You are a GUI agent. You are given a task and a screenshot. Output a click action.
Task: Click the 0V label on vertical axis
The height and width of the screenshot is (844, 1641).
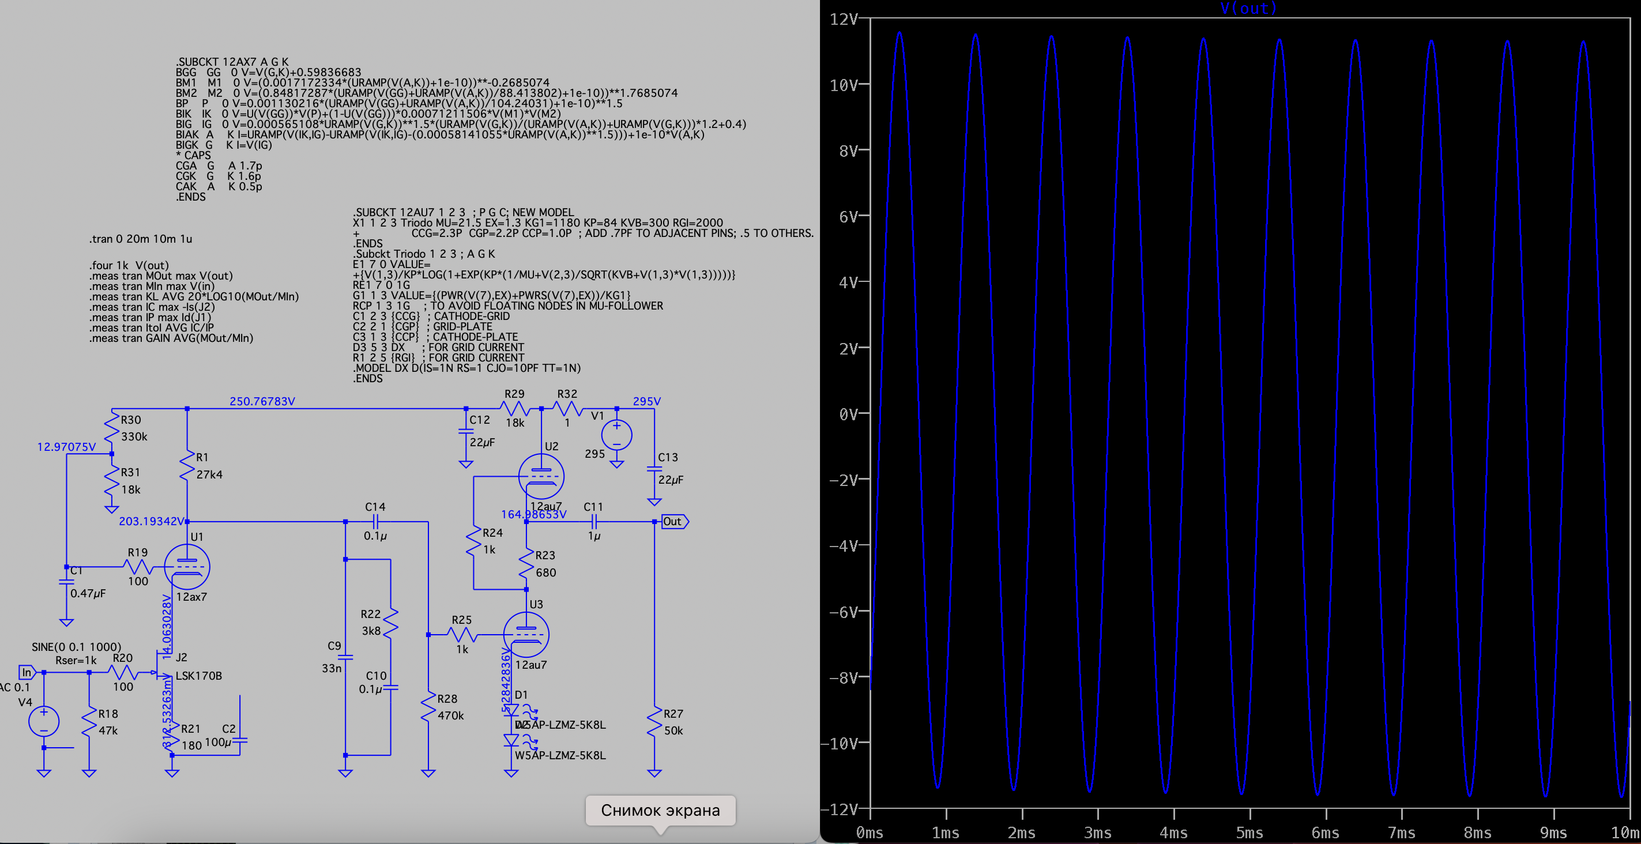coord(848,415)
